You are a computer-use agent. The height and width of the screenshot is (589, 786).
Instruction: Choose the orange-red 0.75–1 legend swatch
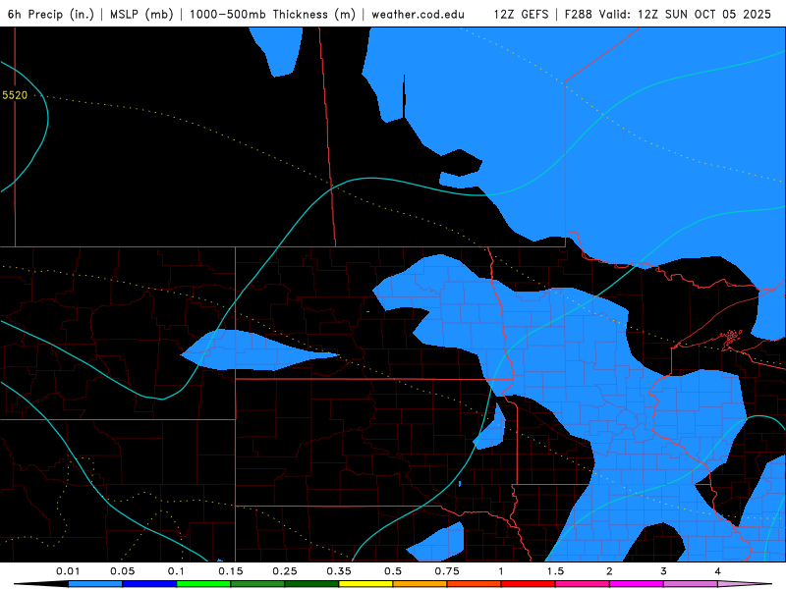click(475, 584)
